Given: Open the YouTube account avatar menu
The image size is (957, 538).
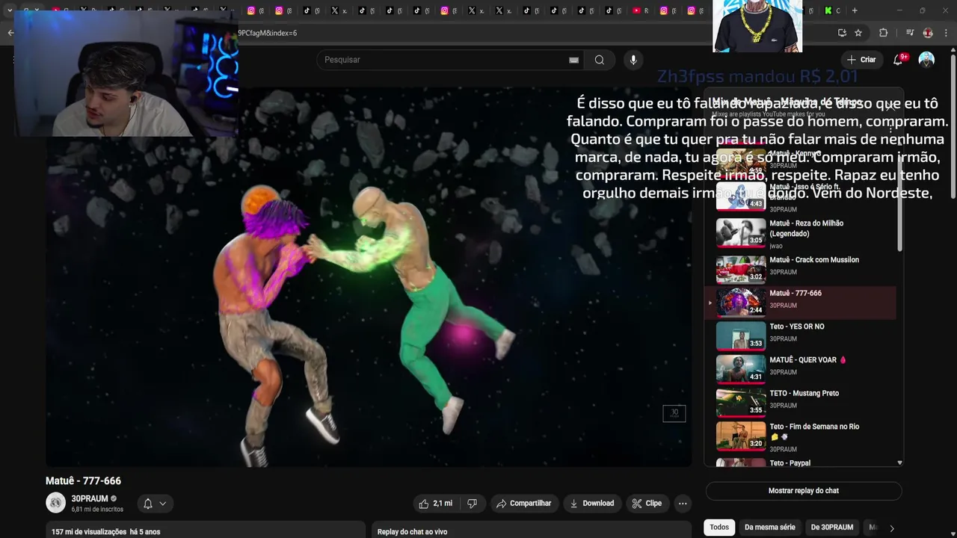Looking at the screenshot, I should (926, 60).
